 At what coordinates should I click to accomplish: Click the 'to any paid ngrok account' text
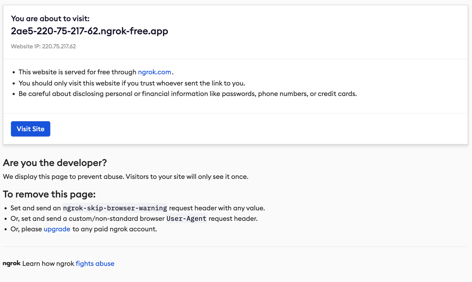coord(115,229)
